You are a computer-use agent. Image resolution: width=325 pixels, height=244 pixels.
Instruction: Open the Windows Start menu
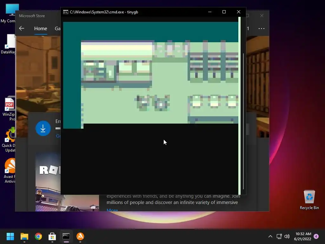(10, 236)
